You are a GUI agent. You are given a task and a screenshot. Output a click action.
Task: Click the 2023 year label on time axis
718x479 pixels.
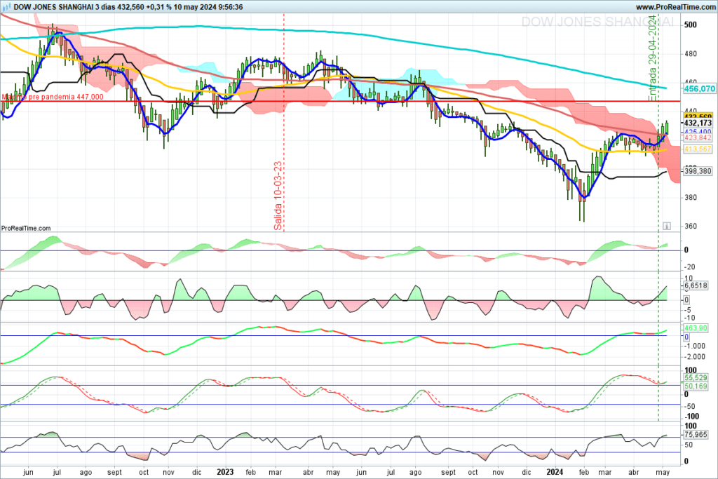click(225, 472)
